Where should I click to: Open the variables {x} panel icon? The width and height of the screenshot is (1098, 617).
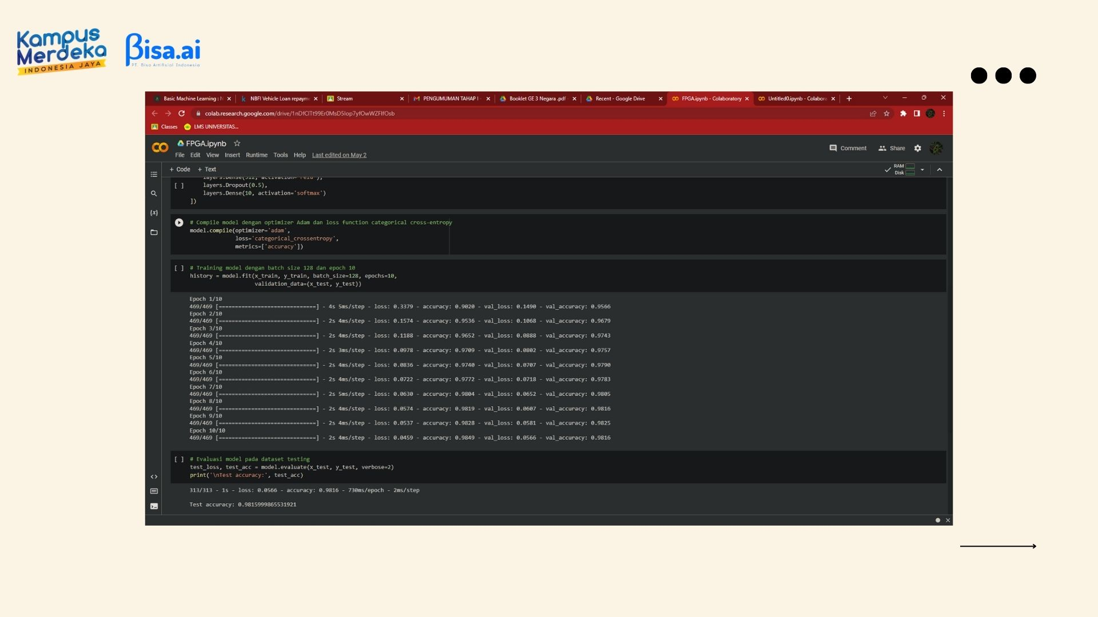pyautogui.click(x=154, y=213)
